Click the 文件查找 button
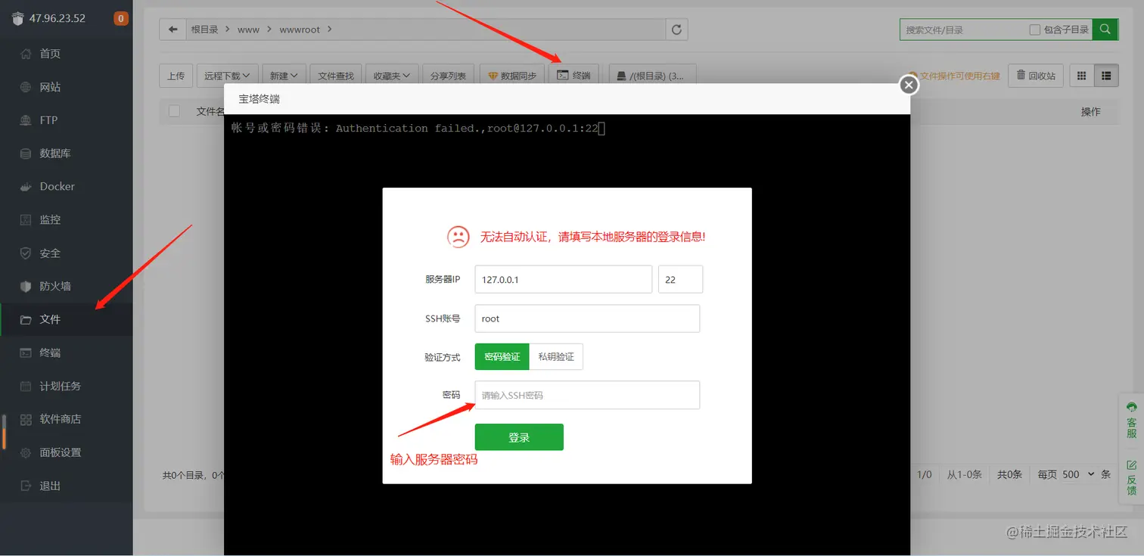The image size is (1144, 556). click(336, 76)
